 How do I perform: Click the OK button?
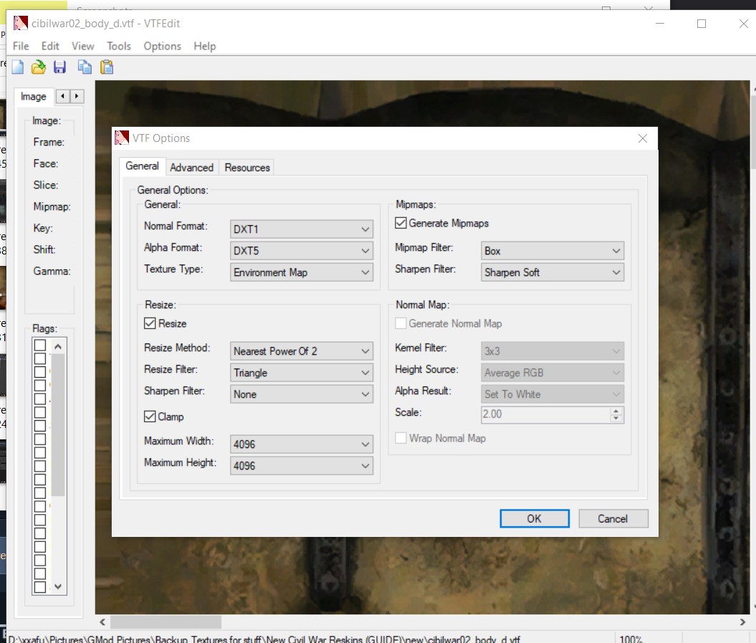(x=534, y=518)
